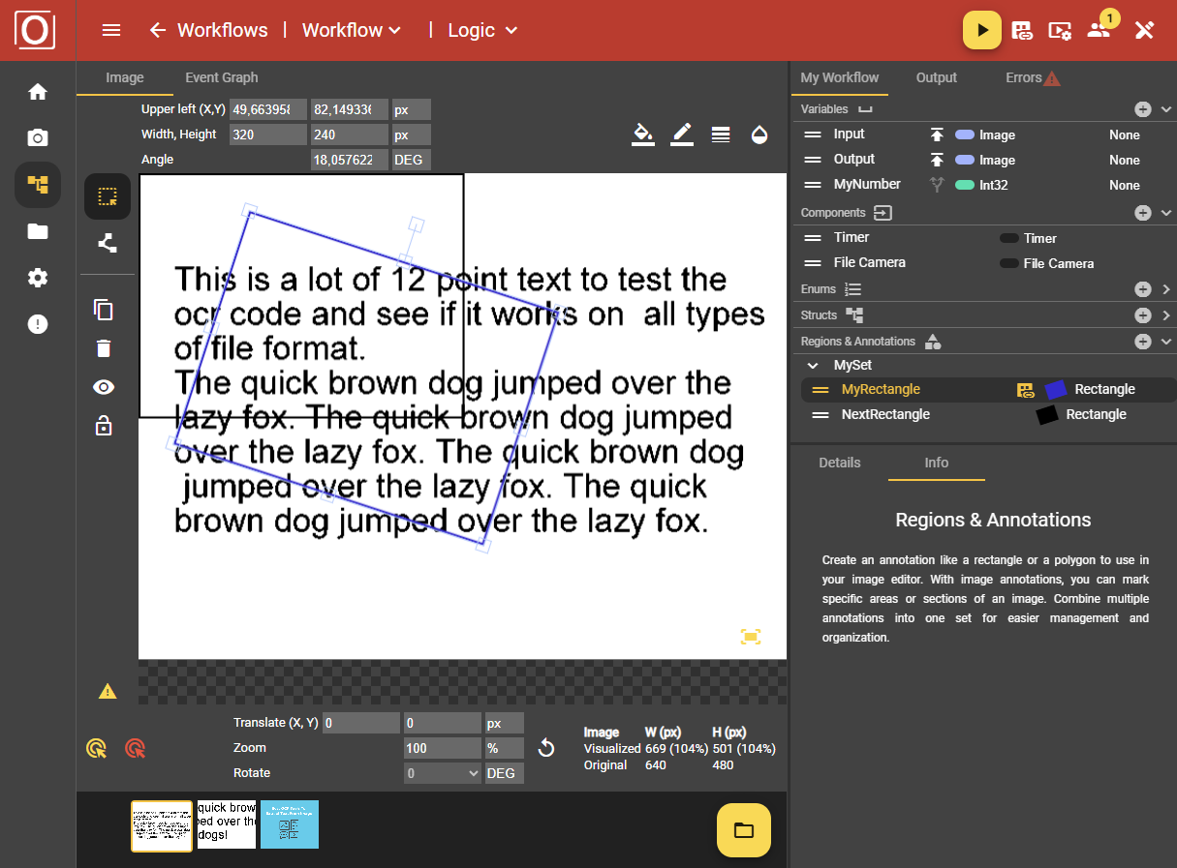
Task: Open the line thickness icon
Action: pyautogui.click(x=721, y=135)
